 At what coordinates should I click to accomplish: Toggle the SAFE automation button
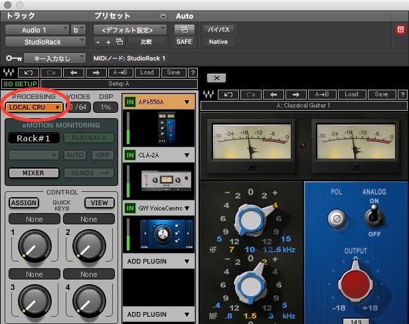(x=184, y=41)
